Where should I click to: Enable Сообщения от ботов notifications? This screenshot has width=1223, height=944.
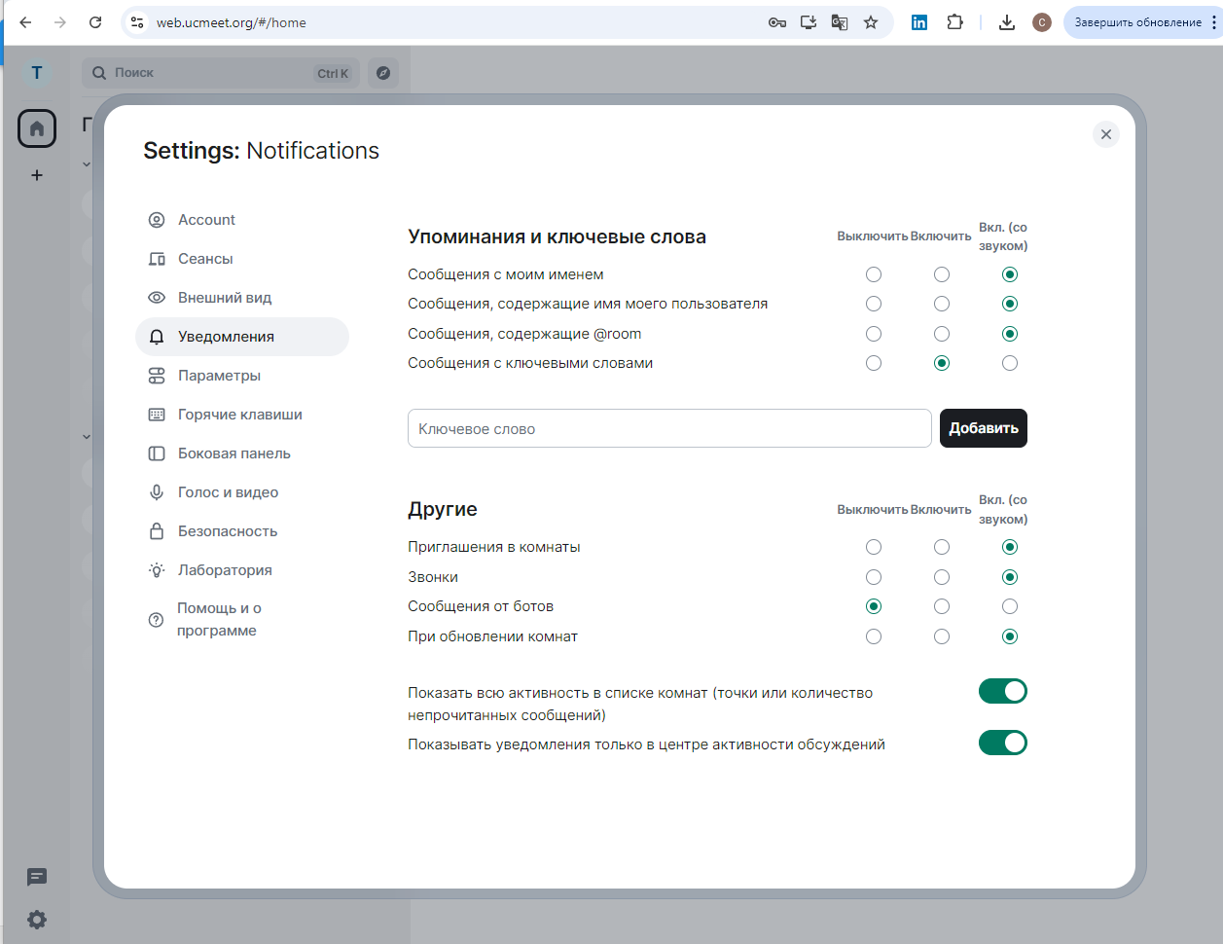click(941, 605)
